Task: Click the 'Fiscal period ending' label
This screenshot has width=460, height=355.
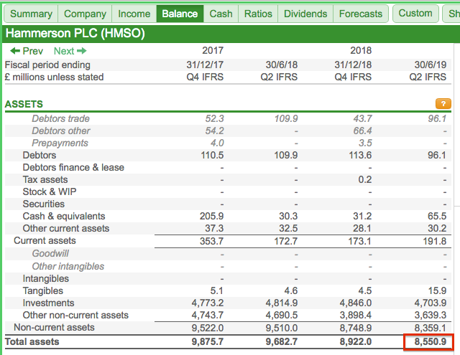Action: 47,65
